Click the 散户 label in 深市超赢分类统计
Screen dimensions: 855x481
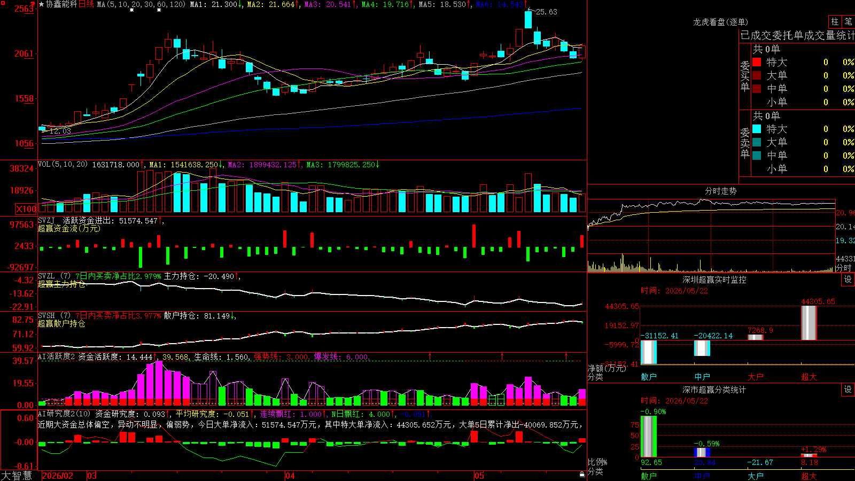point(649,476)
